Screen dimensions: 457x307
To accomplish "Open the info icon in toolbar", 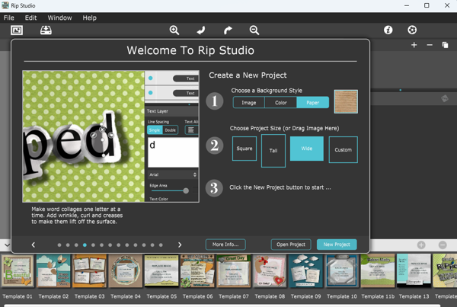I will point(388,30).
